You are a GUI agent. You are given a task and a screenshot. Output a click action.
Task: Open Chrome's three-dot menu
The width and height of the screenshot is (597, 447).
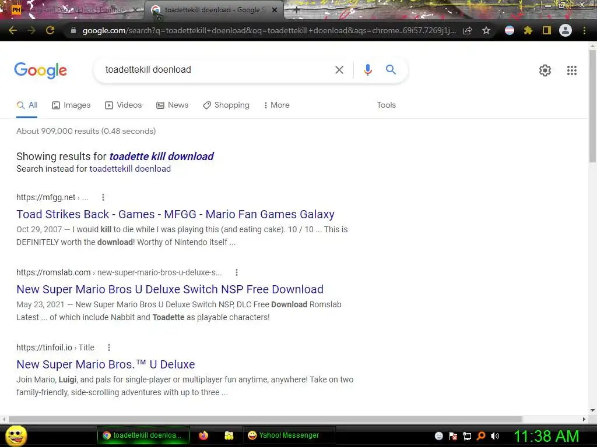point(584,30)
